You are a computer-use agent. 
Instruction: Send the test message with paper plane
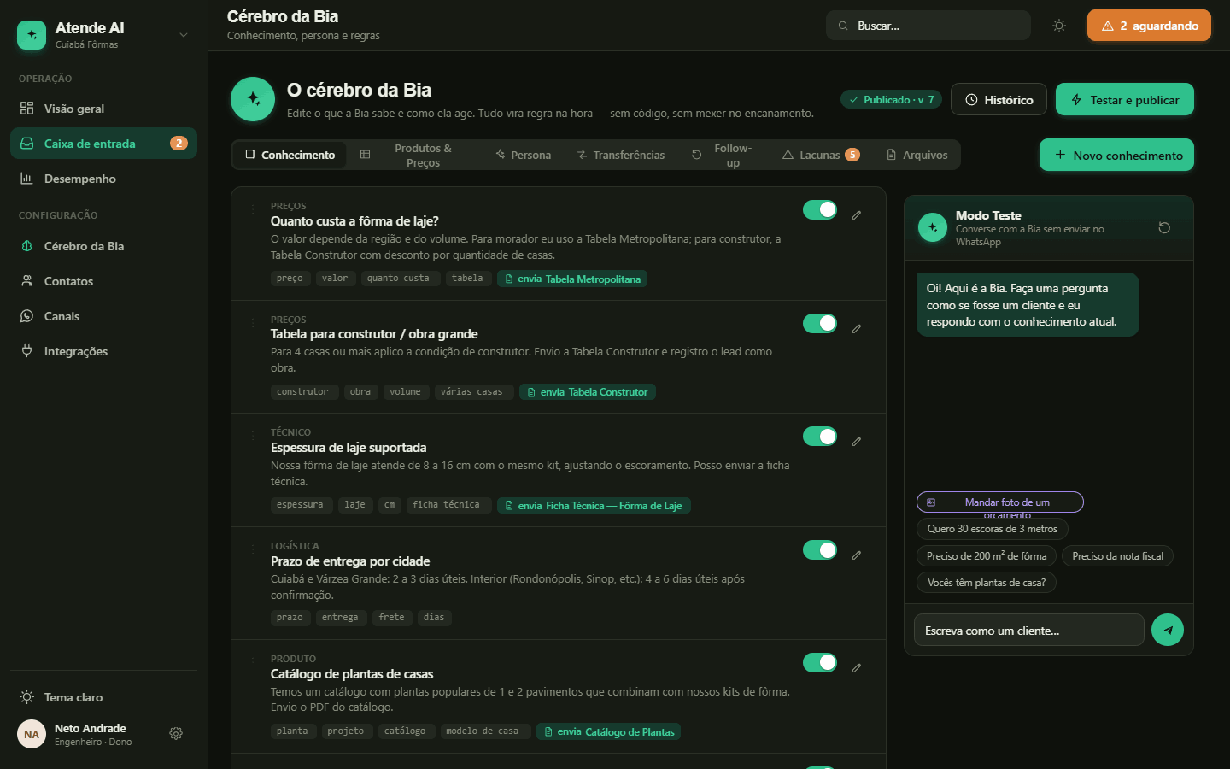click(1168, 630)
